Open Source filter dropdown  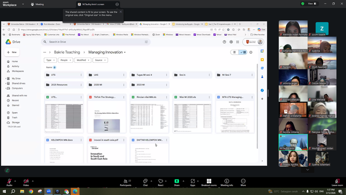[100, 60]
